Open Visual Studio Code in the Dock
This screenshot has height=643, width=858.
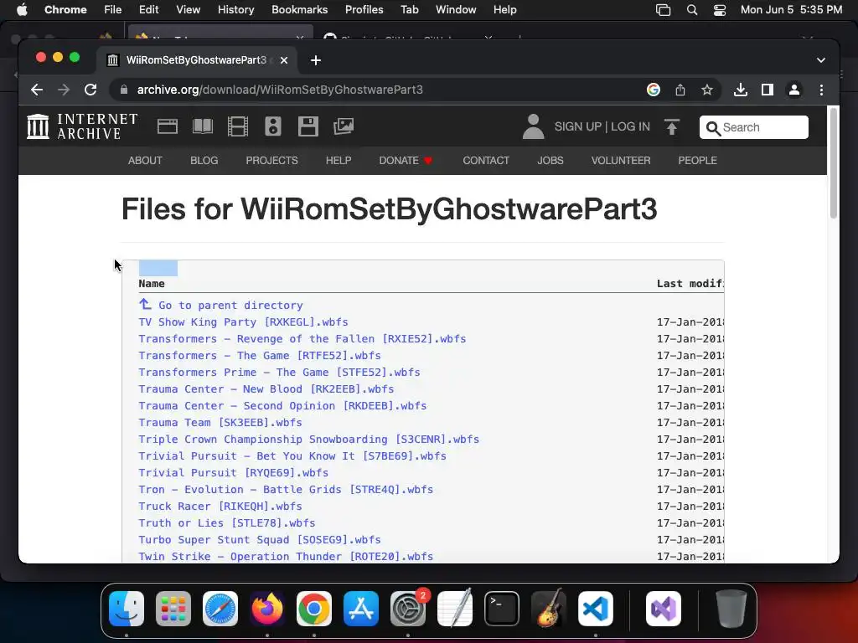click(x=596, y=609)
